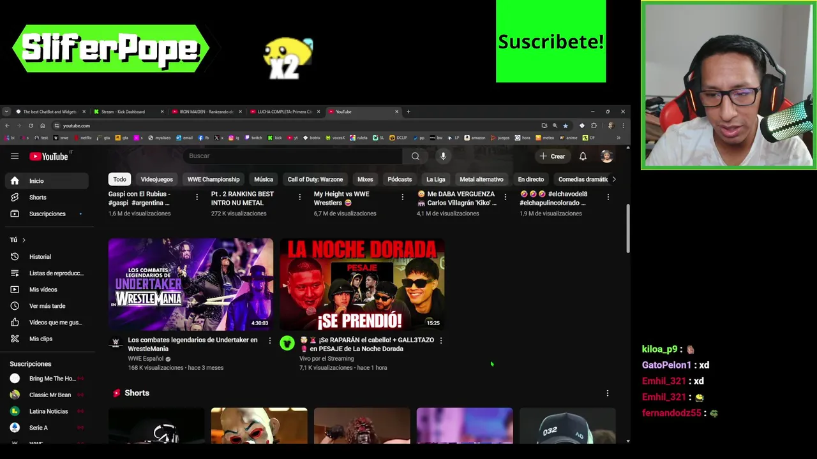This screenshot has width=817, height=459.
Task: Click the Crear button
Action: [x=552, y=156]
